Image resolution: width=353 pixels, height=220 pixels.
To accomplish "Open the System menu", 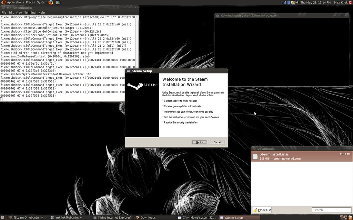I will [42, 2].
